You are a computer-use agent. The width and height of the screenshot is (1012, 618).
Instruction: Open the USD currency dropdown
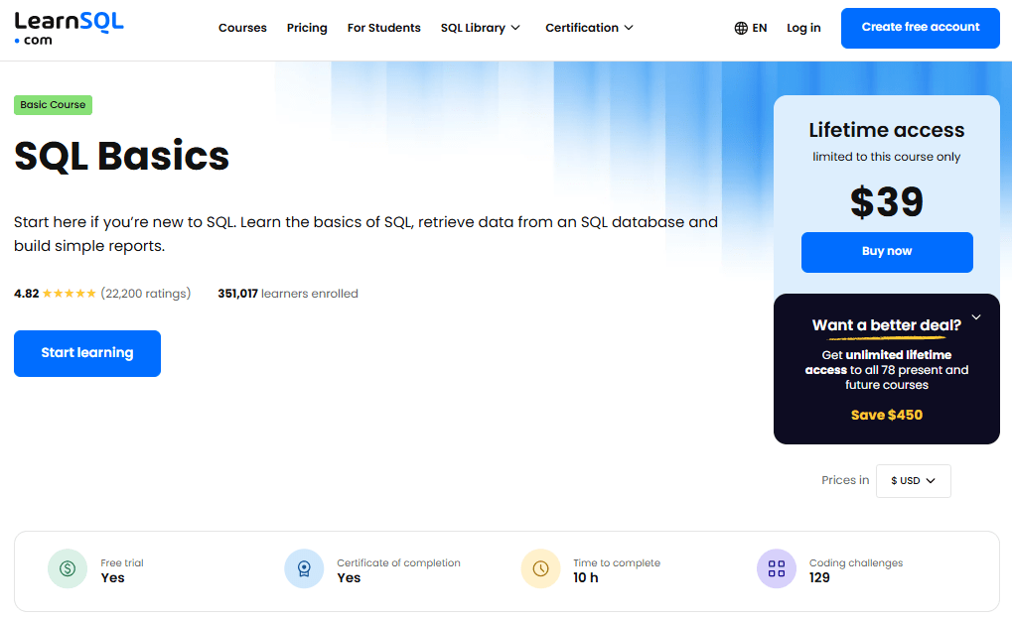(914, 481)
